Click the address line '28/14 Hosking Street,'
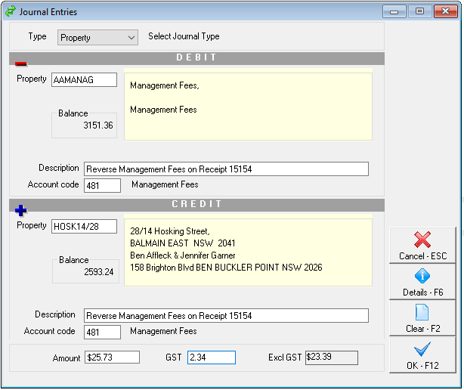464x390 pixels. click(170, 231)
